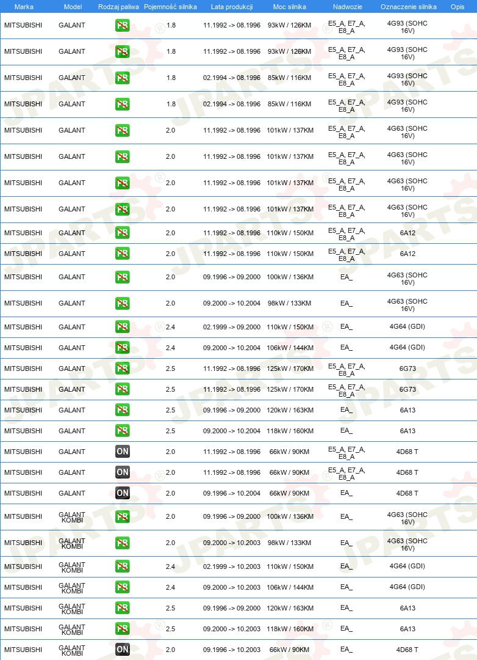Click 4G63 (SOHC 16V) in the 09.2000 -> 10.2004 row
This screenshot has width=477, height=660.
point(407,305)
